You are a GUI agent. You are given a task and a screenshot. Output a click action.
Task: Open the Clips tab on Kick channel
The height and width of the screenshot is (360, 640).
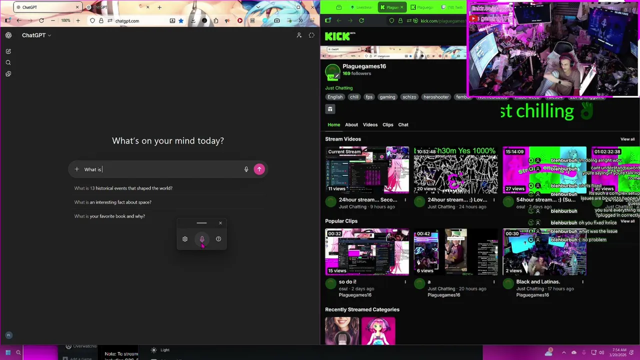click(388, 124)
